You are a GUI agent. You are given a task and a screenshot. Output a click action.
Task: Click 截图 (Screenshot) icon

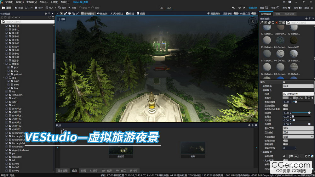point(266,8)
